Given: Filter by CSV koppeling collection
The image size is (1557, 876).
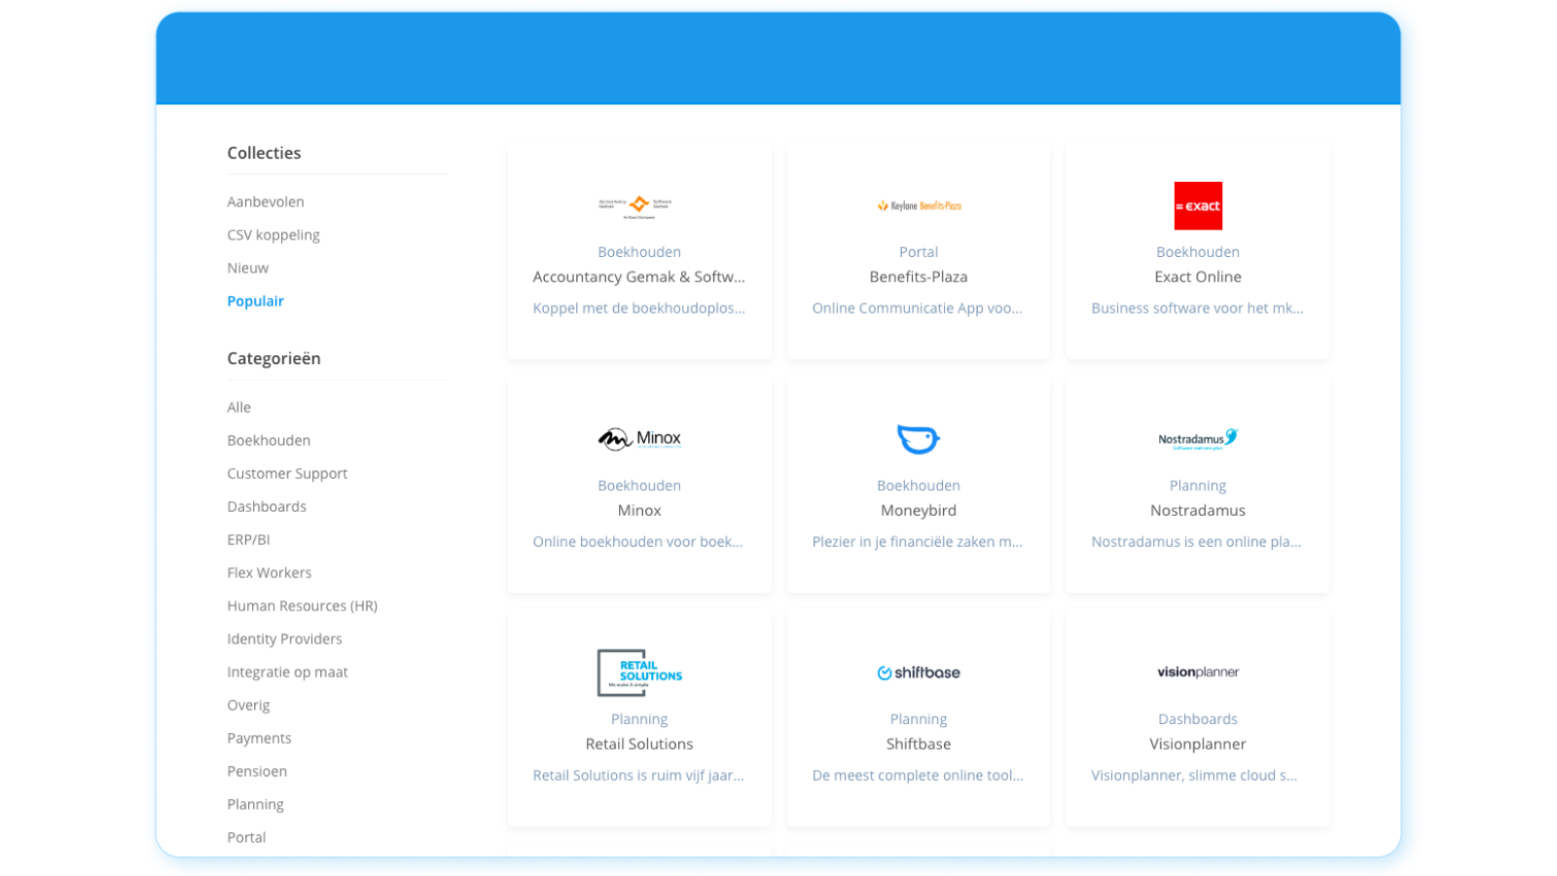Looking at the screenshot, I should [273, 235].
